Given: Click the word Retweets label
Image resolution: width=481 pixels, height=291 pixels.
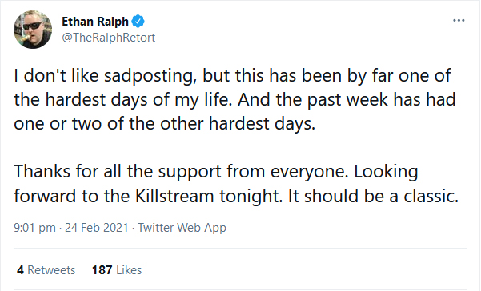Looking at the screenshot, I should point(51,270).
